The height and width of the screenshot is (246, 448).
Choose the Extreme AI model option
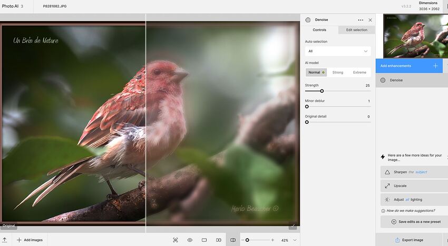[x=359, y=72]
